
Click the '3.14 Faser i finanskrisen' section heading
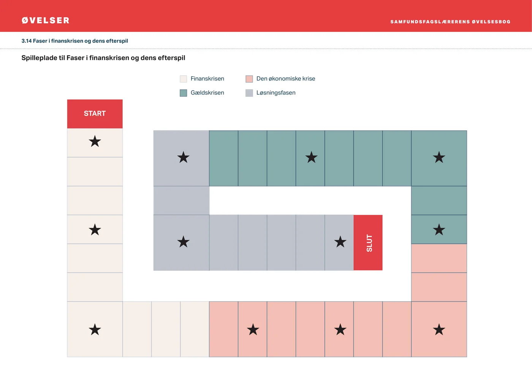(75, 41)
